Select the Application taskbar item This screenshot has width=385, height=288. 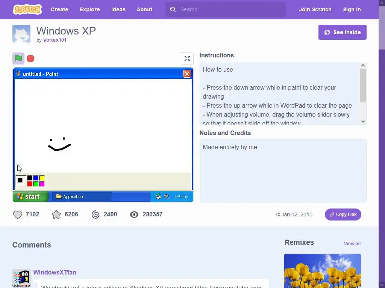82,196
